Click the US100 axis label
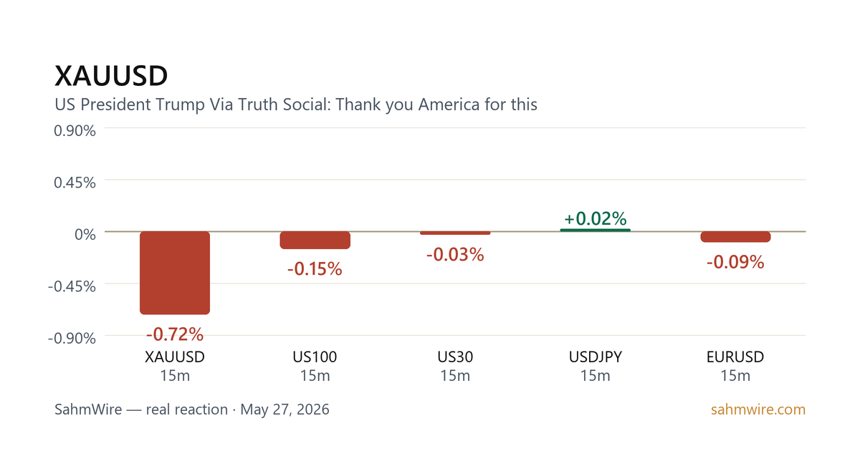Viewport: 860px width, 451px height. click(315, 357)
